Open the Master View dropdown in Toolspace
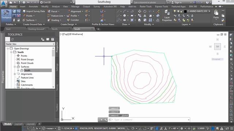Viewport: 234px width, 131px height. pyautogui.click(x=30, y=44)
